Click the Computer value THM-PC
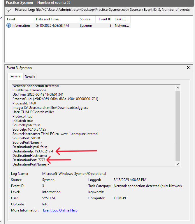Viewport: 195px width, 224px height. [120, 198]
